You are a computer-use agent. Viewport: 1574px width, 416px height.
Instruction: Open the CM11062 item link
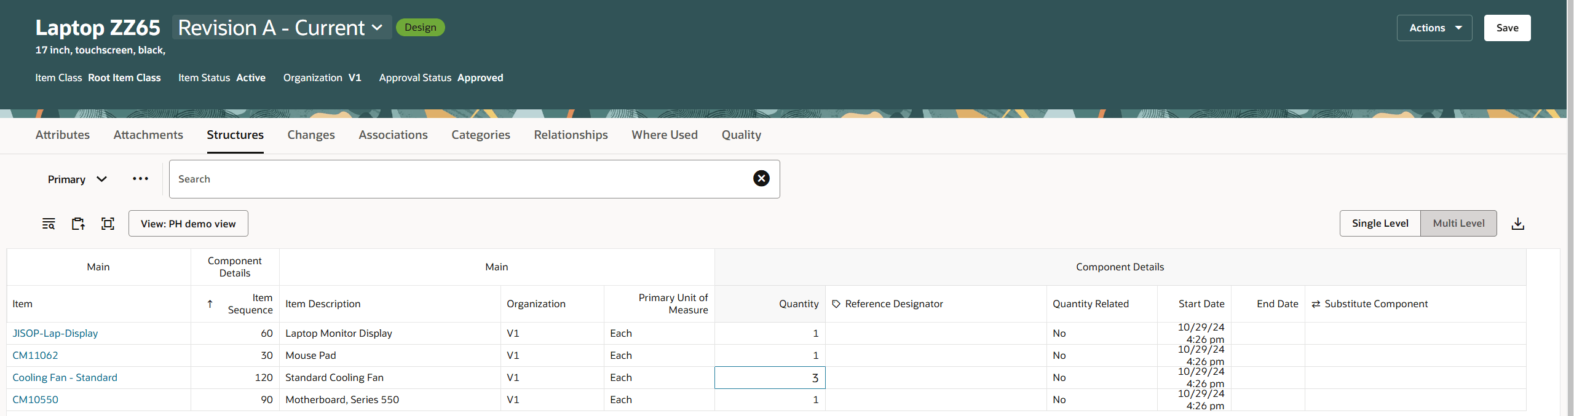35,356
